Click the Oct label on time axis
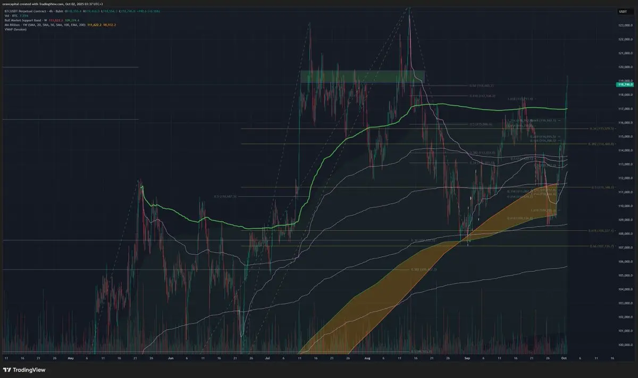Viewport: 638px width, 378px height. tap(563, 358)
